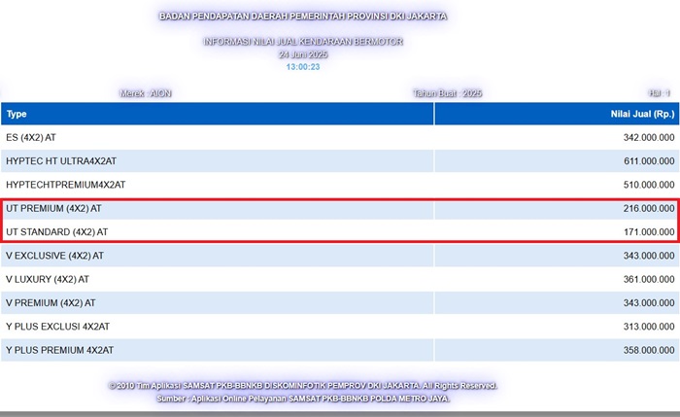Select UT STANDARD (4X2) AT row
680x417 pixels.
tap(56, 231)
